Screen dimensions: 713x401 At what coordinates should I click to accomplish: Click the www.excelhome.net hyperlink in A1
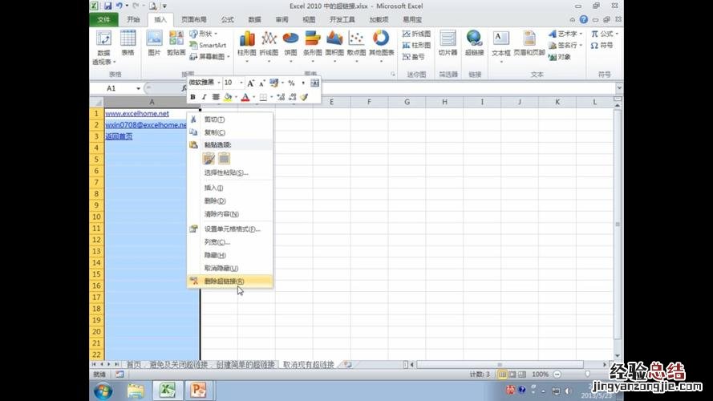point(137,113)
